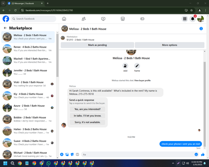Attach a photo file icon
Screen dimensions: 209x167
point(67,154)
